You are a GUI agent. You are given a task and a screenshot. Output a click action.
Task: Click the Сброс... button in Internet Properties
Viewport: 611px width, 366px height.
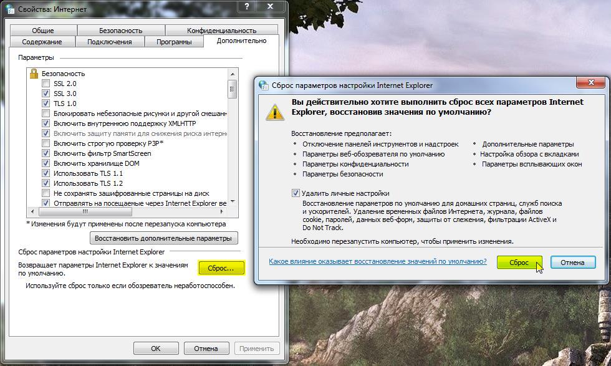(x=221, y=268)
